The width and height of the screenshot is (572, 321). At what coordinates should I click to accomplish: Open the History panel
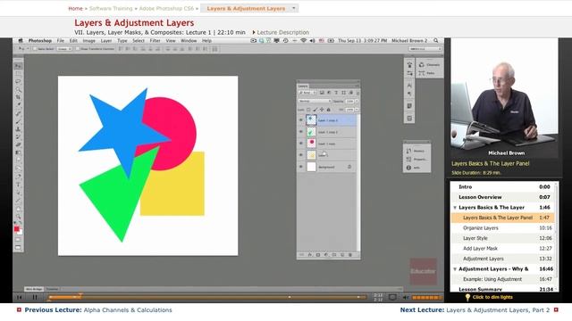[x=416, y=151]
